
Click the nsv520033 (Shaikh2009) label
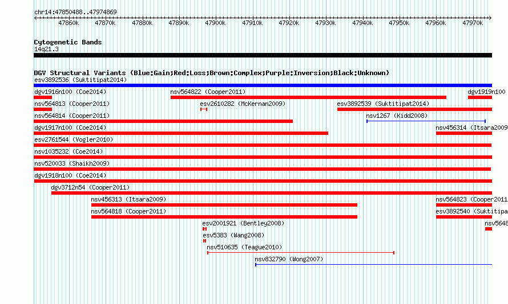coord(72,163)
